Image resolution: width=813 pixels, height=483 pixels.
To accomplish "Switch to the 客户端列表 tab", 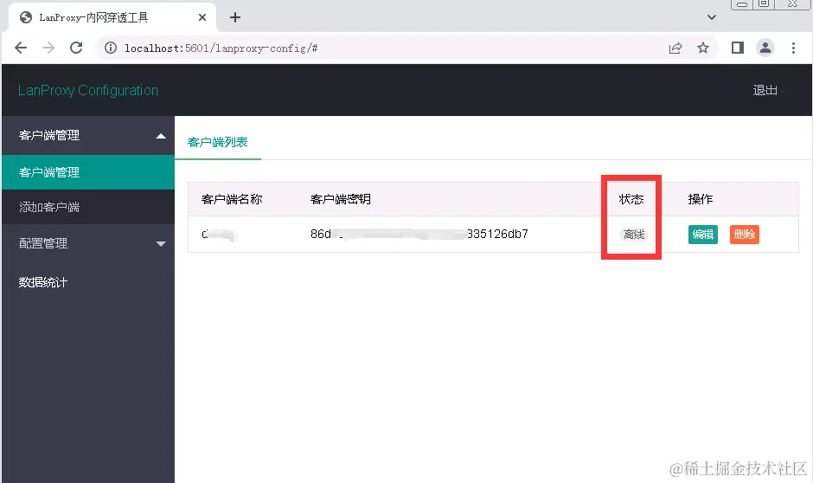I will click(218, 142).
